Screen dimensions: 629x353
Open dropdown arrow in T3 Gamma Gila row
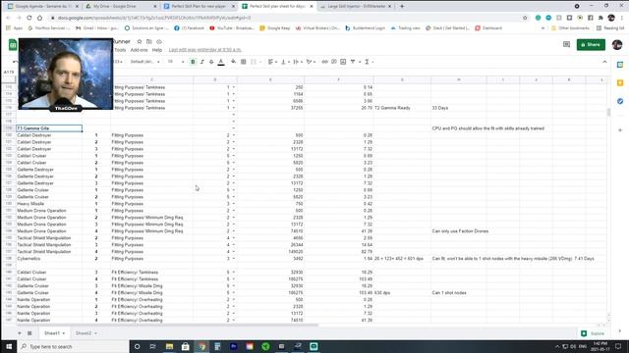pyautogui.click(x=234, y=128)
